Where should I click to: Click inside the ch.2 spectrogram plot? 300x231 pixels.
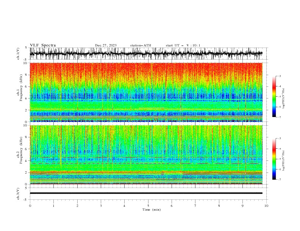[x=146, y=155]
